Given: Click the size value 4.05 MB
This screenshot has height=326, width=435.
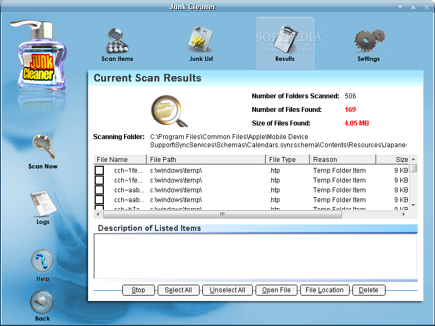Looking at the screenshot, I should point(357,123).
